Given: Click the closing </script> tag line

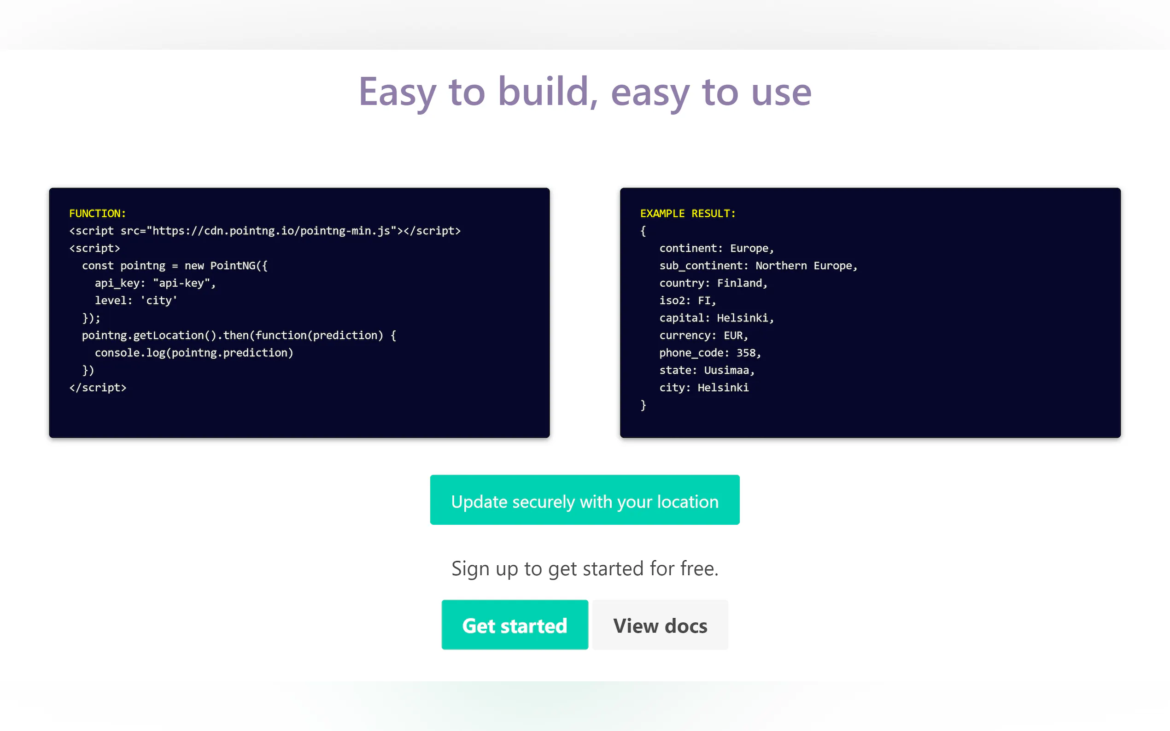Looking at the screenshot, I should click(x=97, y=387).
